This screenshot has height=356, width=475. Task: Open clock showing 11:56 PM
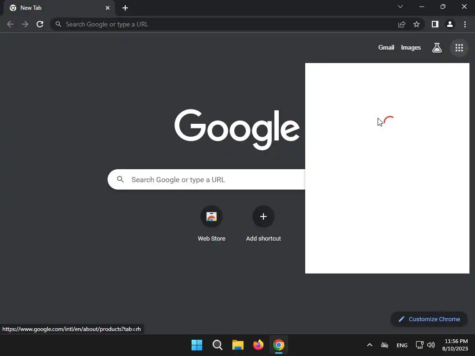455,345
